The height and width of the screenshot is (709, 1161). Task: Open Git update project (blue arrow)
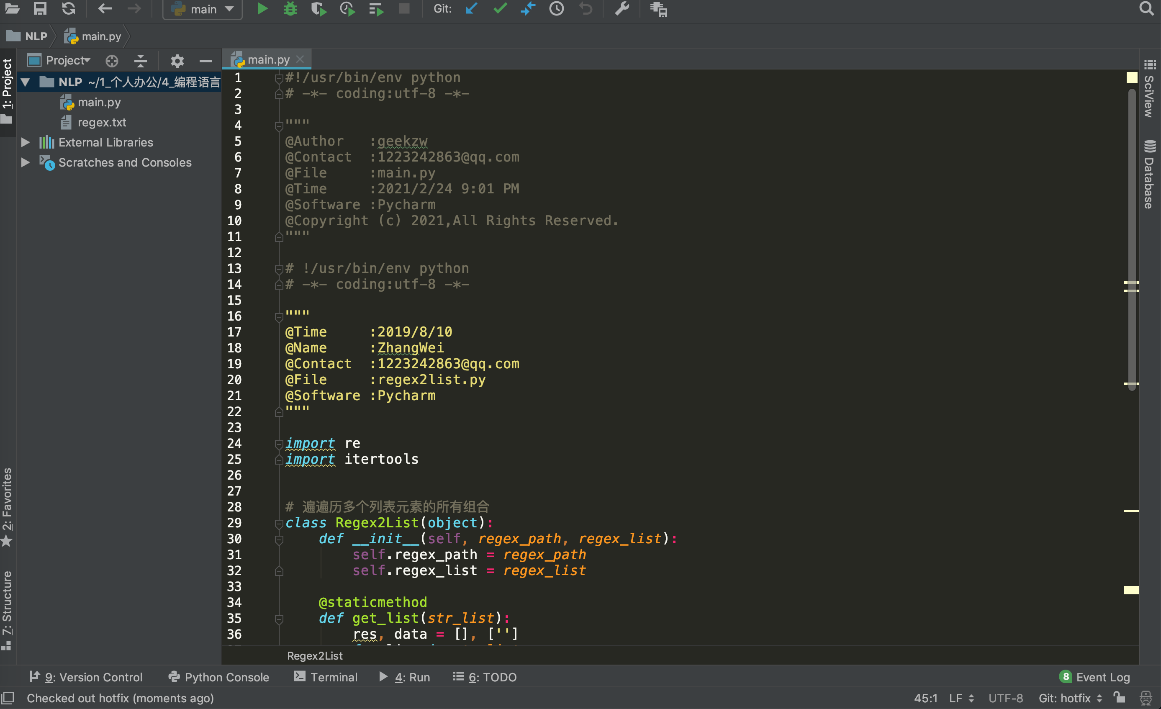pyautogui.click(x=471, y=8)
